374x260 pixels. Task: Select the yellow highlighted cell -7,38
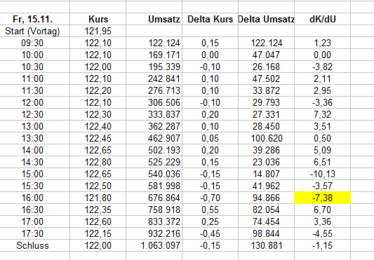tap(322, 198)
